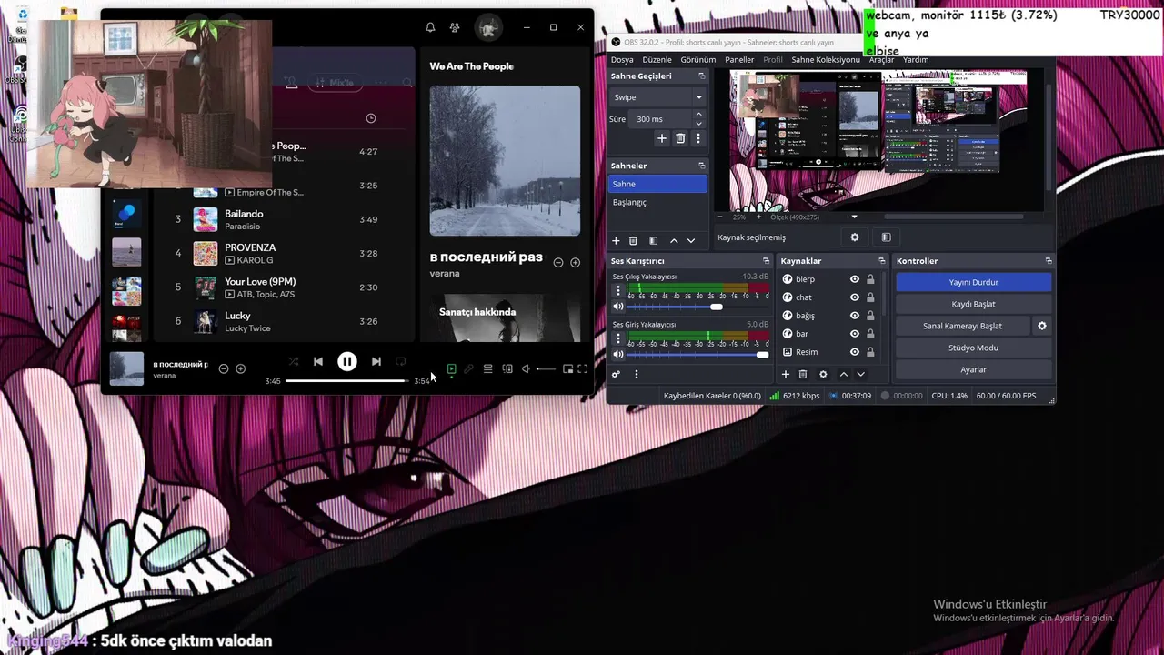This screenshot has height=655, width=1164.
Task: Mute the Ses Giriş Yakalayıcısı audio
Action: (x=619, y=354)
